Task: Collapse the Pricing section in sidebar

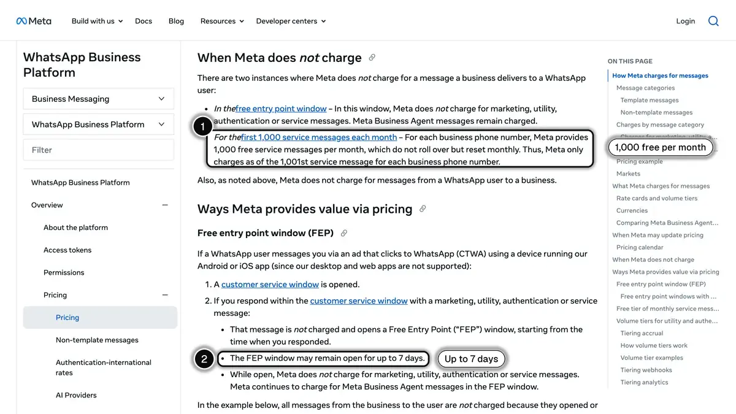Action: [x=165, y=295]
